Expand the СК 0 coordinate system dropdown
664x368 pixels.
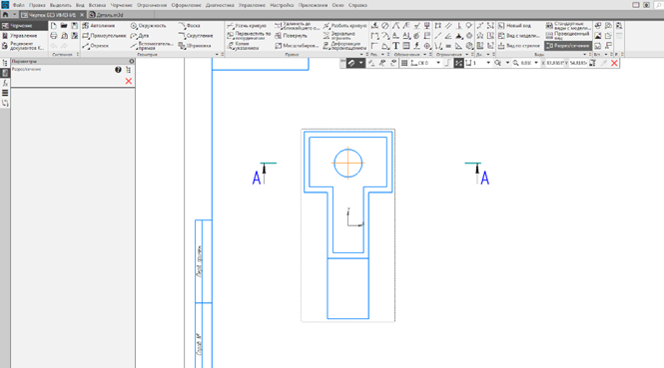pos(438,63)
